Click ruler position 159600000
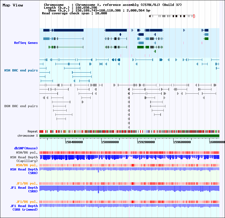225x218 pixels. tap(182, 142)
